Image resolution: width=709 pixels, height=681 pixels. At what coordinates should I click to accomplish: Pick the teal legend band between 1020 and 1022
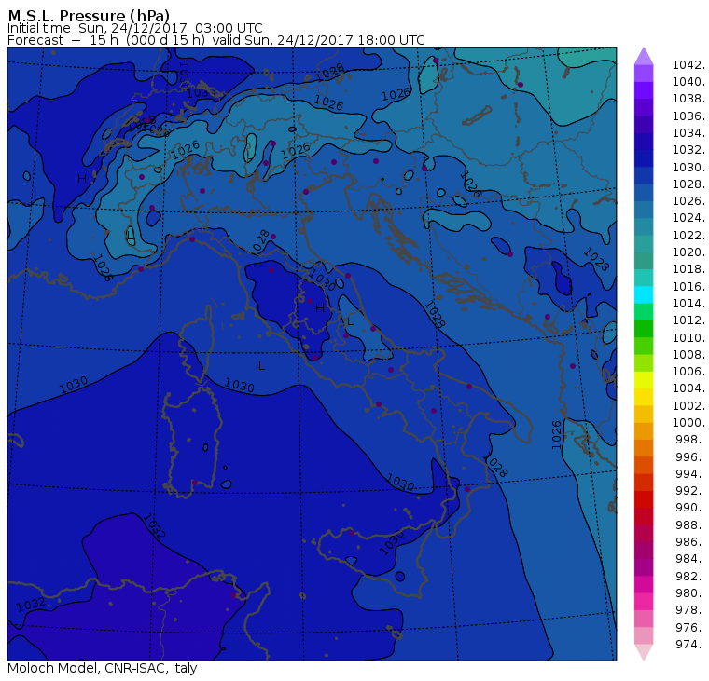644,243
